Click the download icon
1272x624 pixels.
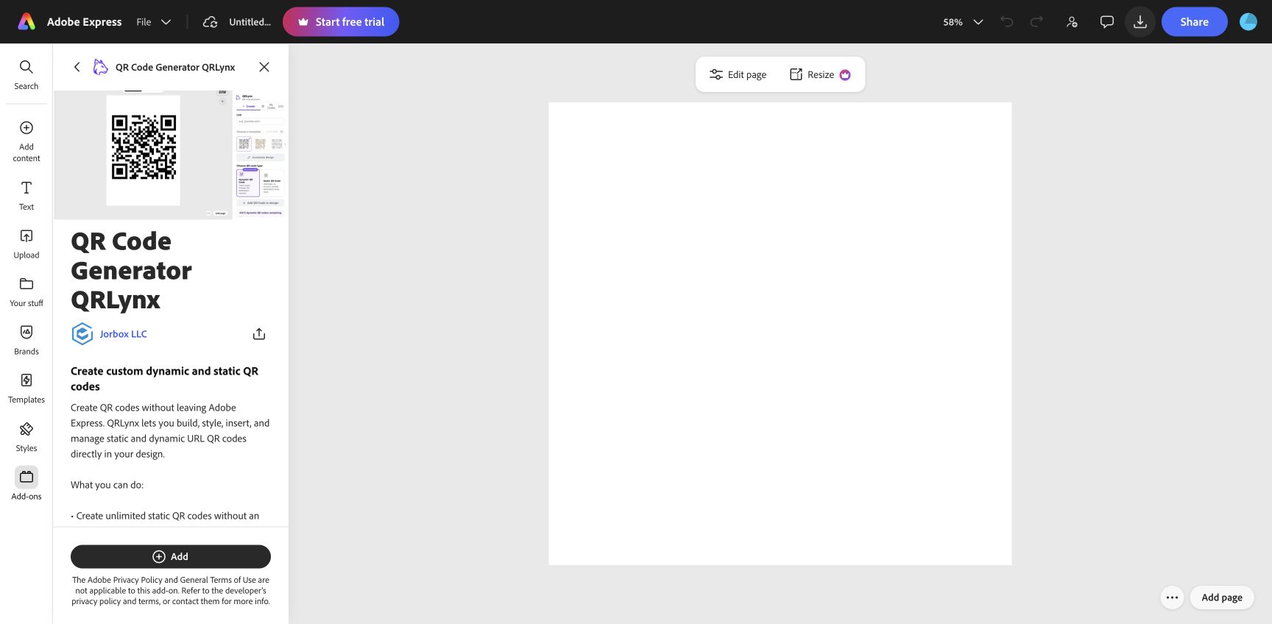coord(1140,22)
